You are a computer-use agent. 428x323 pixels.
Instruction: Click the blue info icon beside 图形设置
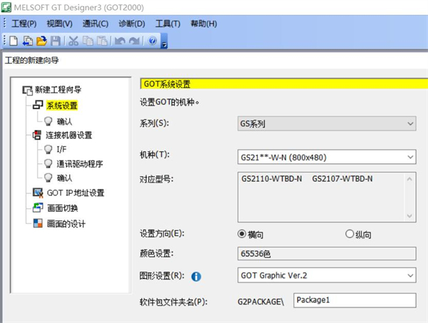[196, 277]
